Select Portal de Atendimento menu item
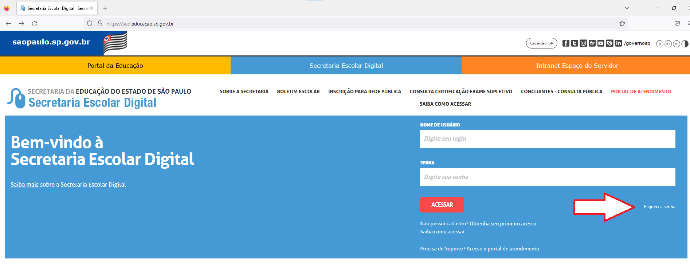 (x=641, y=91)
